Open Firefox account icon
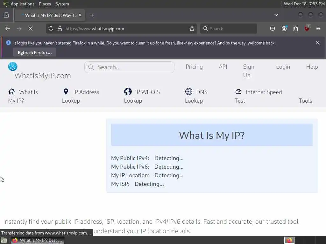This screenshot has width=326, height=244. (284, 29)
